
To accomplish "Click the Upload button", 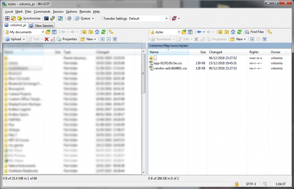I will (x=13, y=39).
